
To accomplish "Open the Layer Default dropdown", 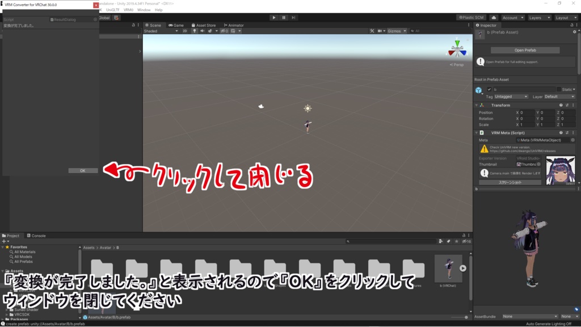I will [559, 97].
